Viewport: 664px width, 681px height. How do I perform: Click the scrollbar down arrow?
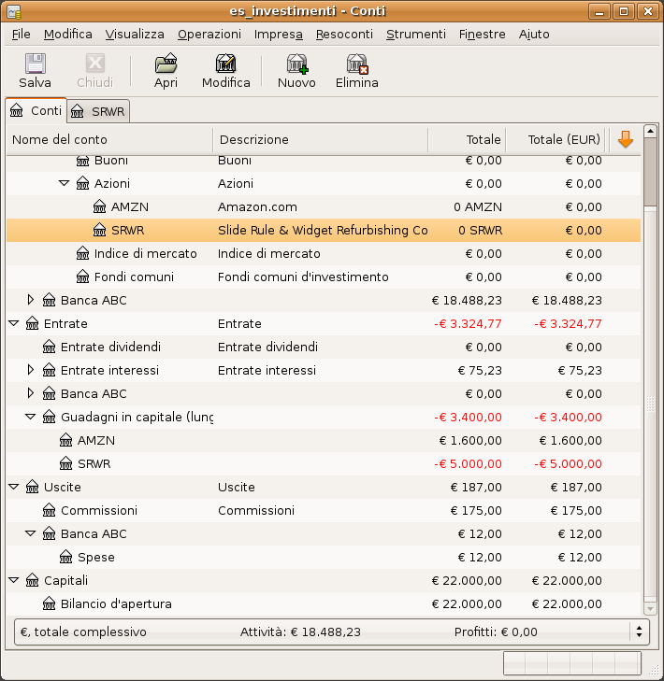point(650,609)
